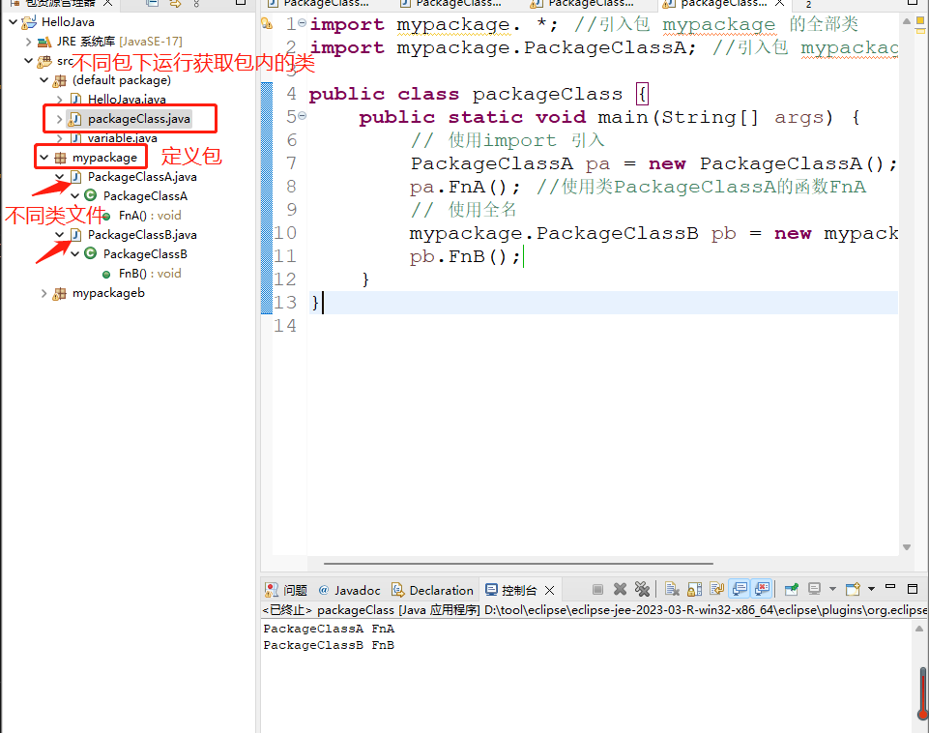Collapse the PackageClassB class node
Viewport: 929px width, 733px height.
tap(74, 253)
